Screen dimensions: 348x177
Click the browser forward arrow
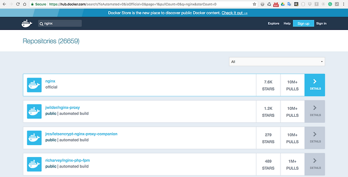[11, 4]
